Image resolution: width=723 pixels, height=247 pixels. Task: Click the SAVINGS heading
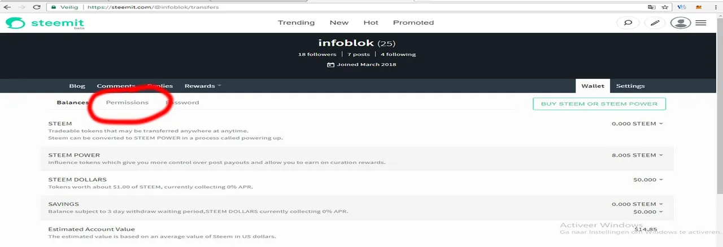[x=63, y=204]
